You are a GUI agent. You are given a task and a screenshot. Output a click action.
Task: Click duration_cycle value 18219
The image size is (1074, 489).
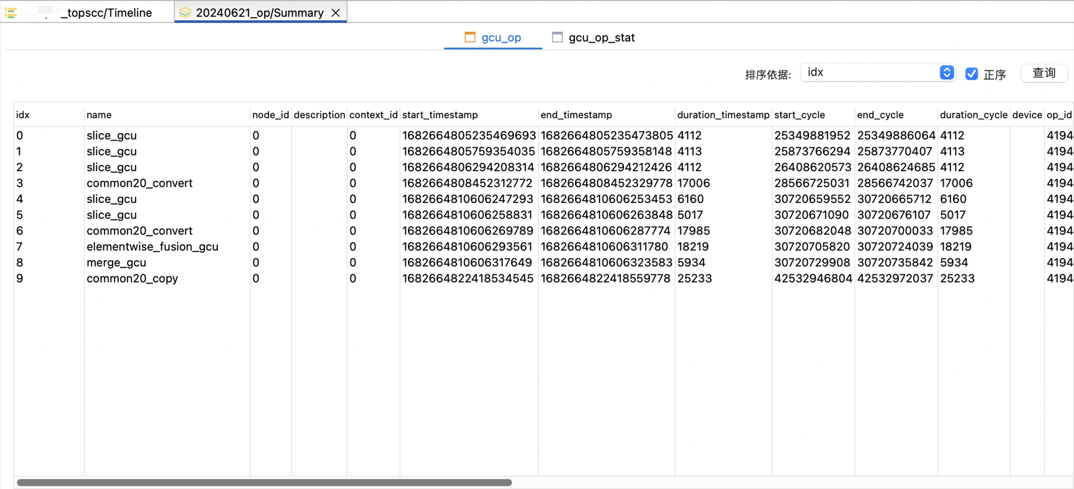pos(956,247)
